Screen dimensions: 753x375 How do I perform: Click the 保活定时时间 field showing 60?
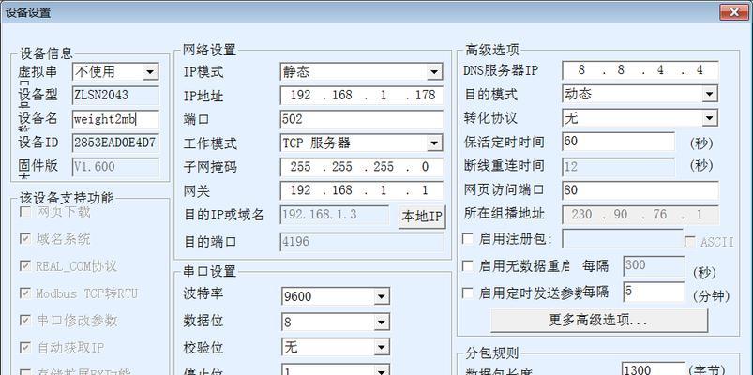[x=619, y=142]
